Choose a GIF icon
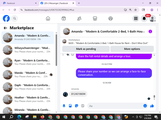Image resolution: width=161 pixels, height=120 pixels. pos(83,106)
